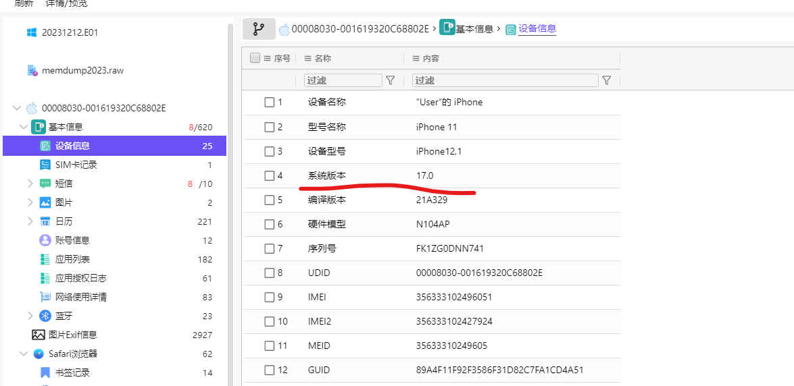794x386 pixels.
Task: Click the Apple icon in the breadcrumb
Action: coord(284,29)
